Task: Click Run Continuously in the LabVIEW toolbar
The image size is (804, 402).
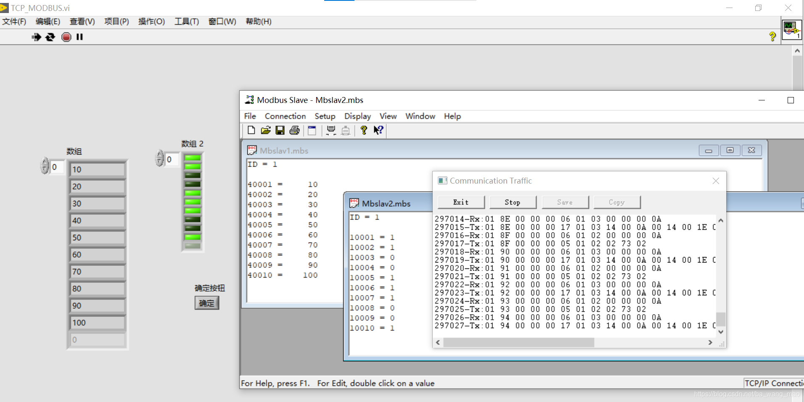Action: tap(50, 37)
